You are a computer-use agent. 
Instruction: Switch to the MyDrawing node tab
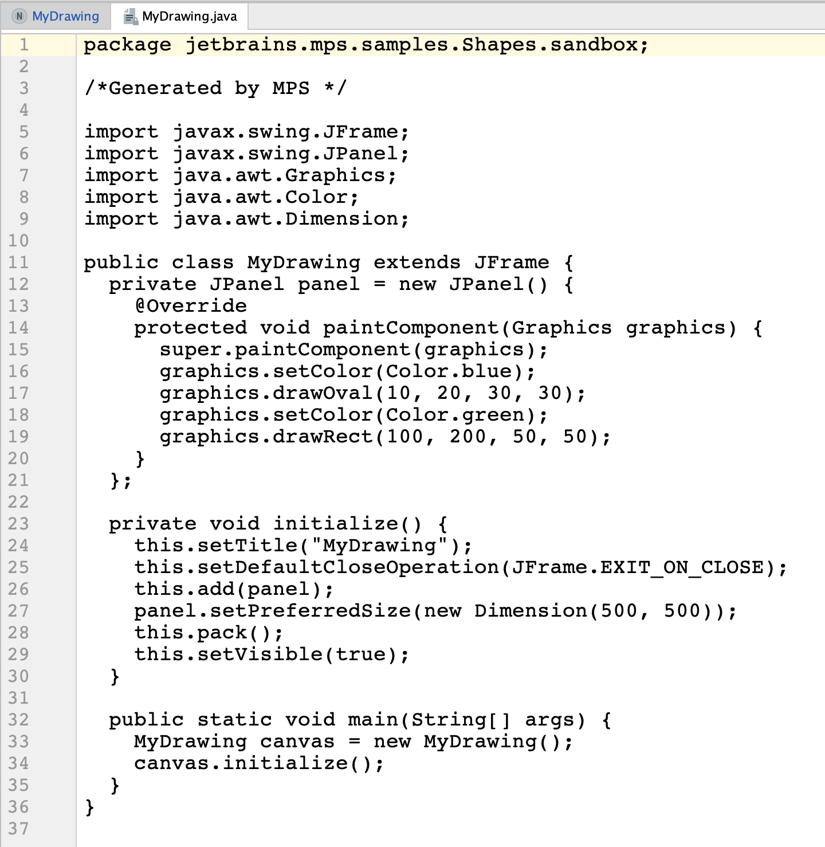pyautogui.click(x=55, y=16)
